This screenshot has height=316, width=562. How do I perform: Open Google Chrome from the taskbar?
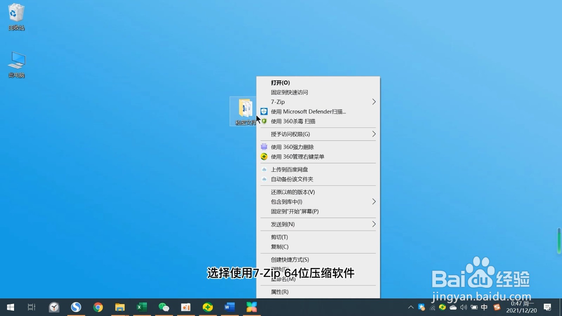pos(98,307)
